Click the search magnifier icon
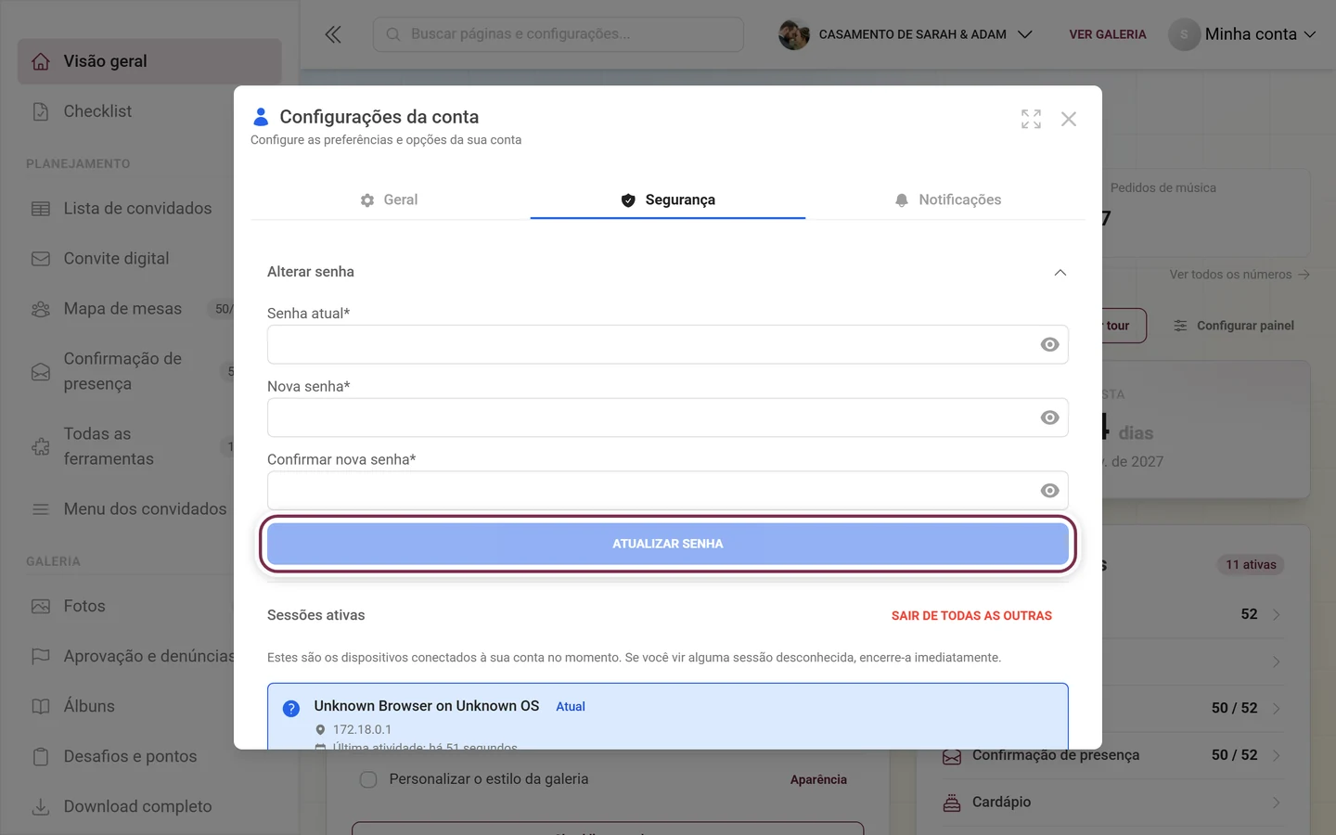1336x835 pixels. (x=393, y=34)
